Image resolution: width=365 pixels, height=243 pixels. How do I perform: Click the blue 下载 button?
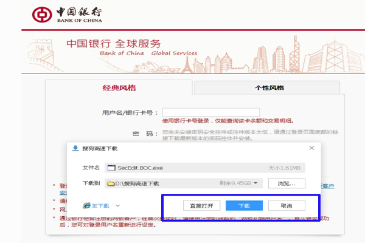click(244, 205)
